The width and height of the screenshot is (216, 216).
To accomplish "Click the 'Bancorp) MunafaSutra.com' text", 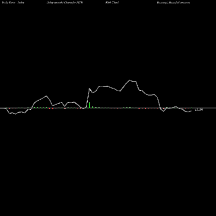I will [x=174, y=3].
